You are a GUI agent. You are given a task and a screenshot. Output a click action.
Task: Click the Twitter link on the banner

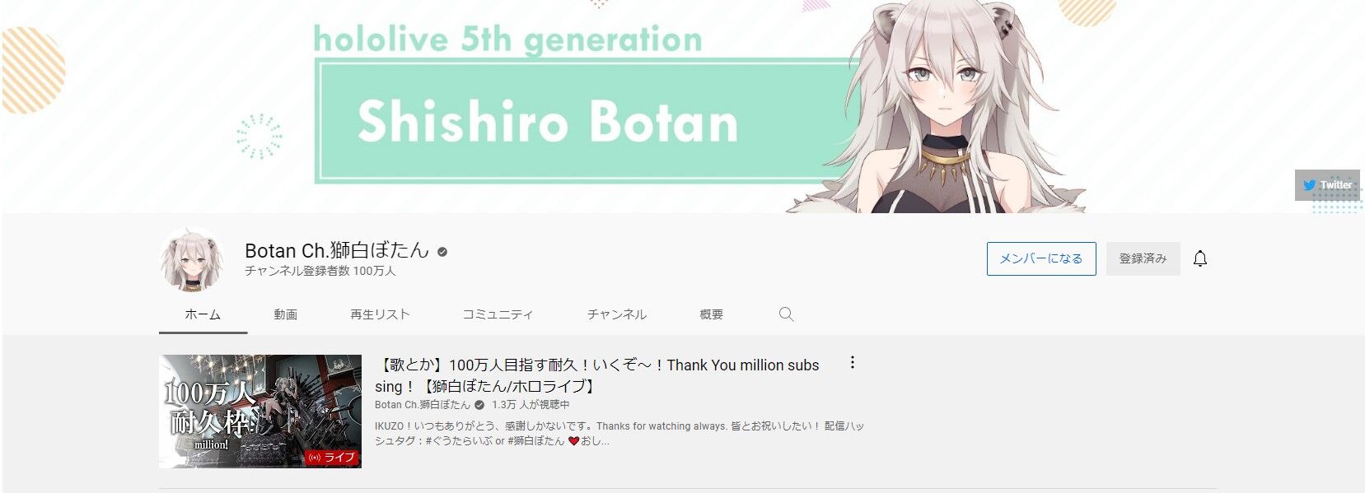coord(1328,185)
